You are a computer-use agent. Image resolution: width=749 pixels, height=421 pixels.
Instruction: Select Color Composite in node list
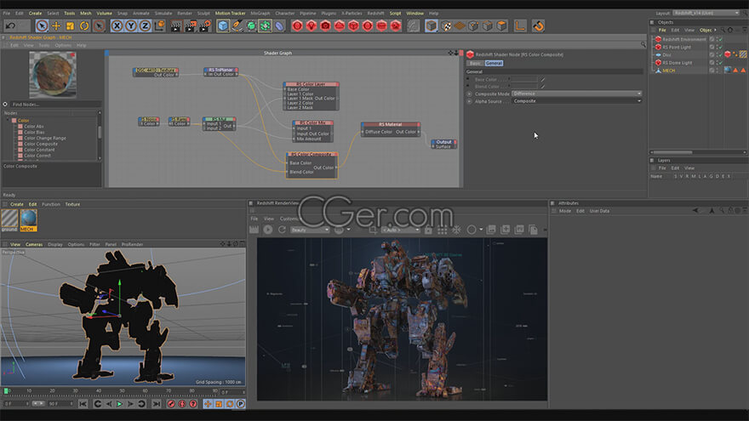(x=41, y=144)
